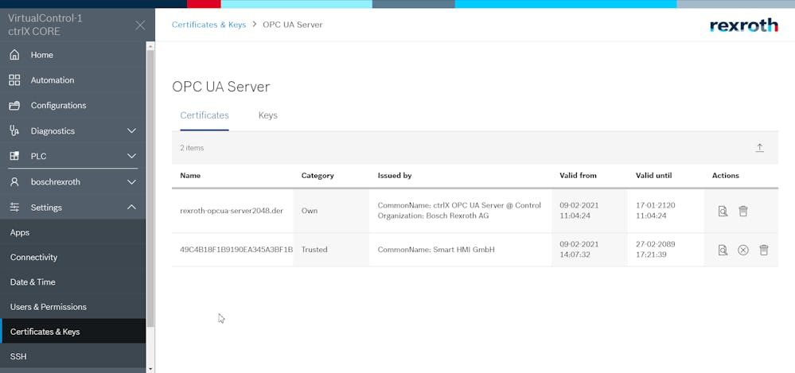
Task: Click the sidebar scrollbar down arrow
Action: tap(150, 368)
